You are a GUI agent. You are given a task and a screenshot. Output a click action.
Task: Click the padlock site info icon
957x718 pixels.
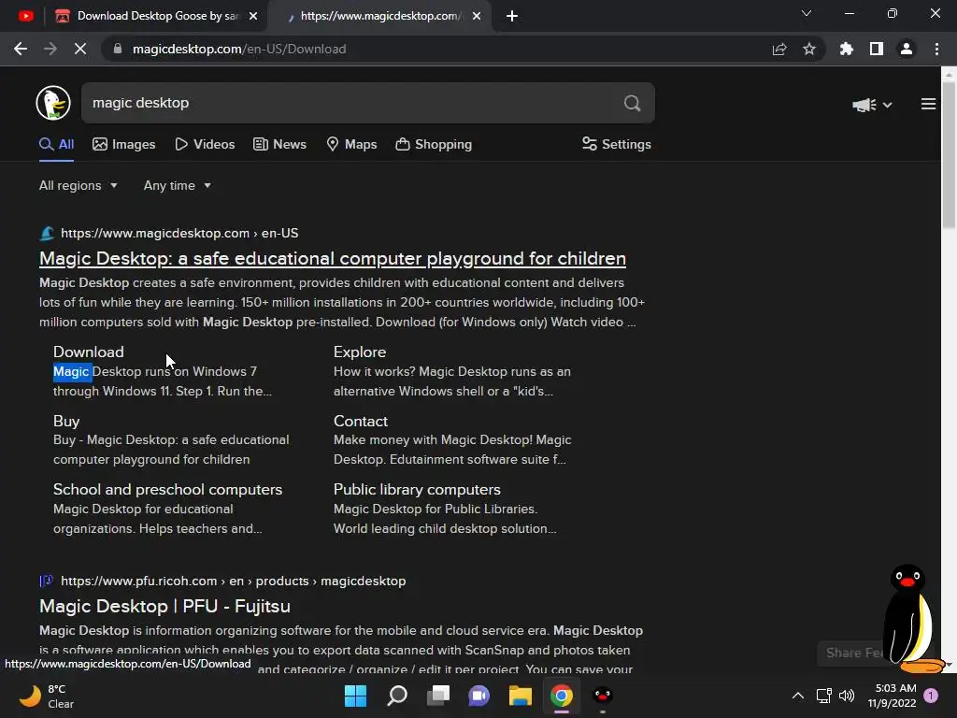point(118,49)
